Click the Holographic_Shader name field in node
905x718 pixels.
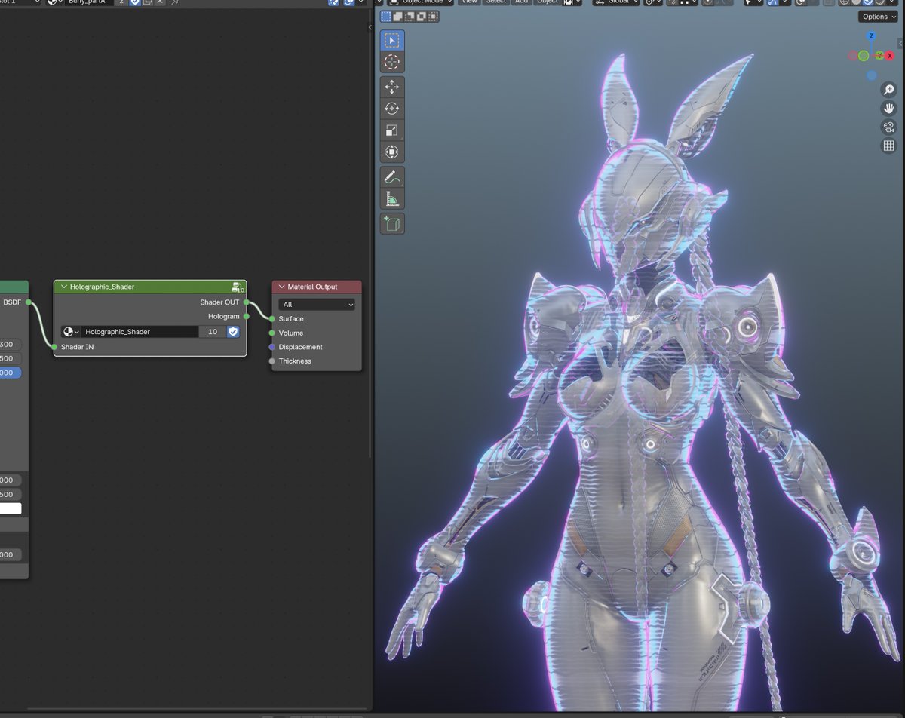pos(140,332)
